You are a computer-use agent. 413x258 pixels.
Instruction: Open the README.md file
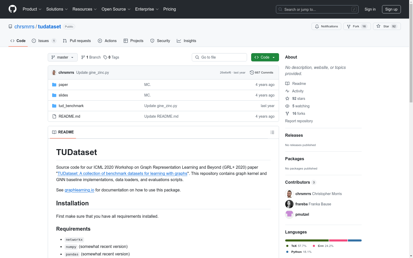pyautogui.click(x=69, y=116)
